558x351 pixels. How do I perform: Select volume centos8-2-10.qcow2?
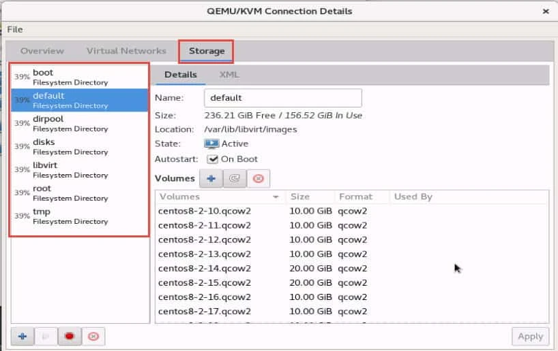coord(351,211)
